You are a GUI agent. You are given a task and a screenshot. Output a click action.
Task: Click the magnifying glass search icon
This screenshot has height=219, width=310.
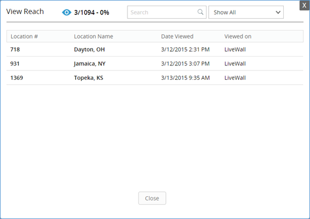click(x=200, y=12)
